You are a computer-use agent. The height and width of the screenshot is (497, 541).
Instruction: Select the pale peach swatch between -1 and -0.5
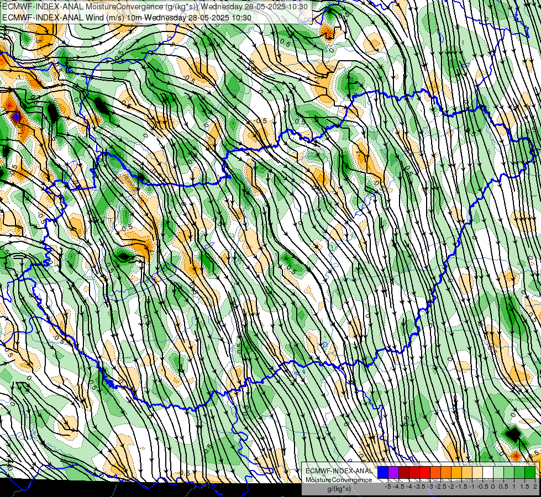pos(477,472)
